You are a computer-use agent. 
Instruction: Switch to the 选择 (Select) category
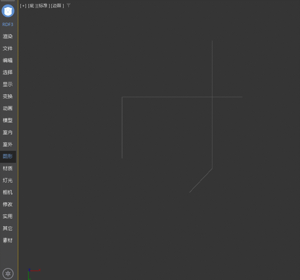[x=8, y=72]
